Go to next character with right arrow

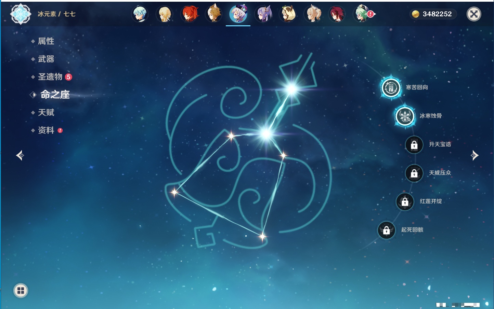point(474,155)
